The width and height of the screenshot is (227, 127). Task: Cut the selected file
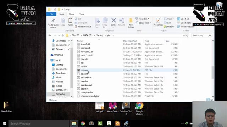pos(78,19)
